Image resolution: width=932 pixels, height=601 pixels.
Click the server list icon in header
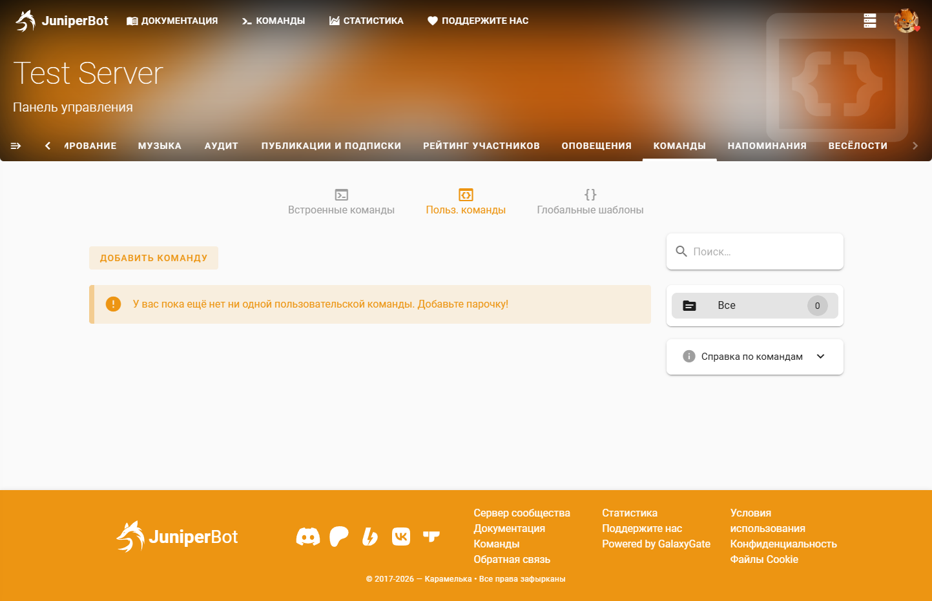click(x=870, y=21)
